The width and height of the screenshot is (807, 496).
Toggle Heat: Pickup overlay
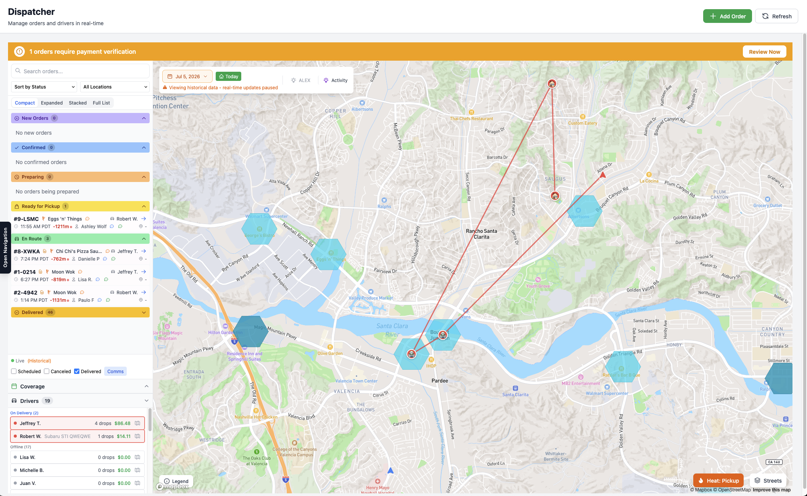(x=718, y=481)
